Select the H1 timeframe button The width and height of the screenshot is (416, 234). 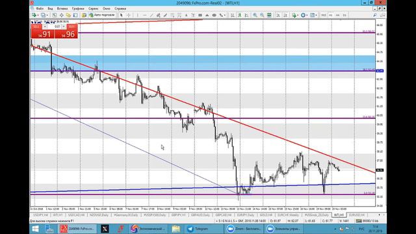click(331, 15)
